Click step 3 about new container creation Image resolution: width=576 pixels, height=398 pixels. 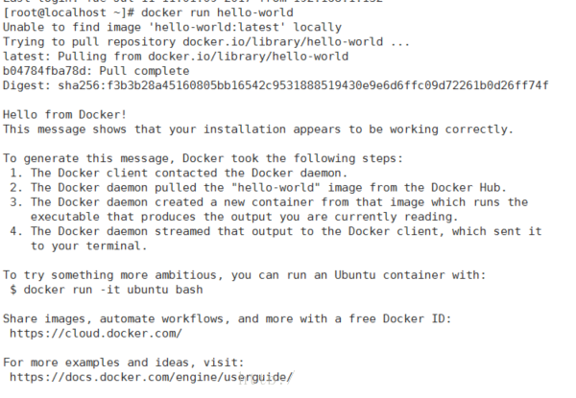269,209
